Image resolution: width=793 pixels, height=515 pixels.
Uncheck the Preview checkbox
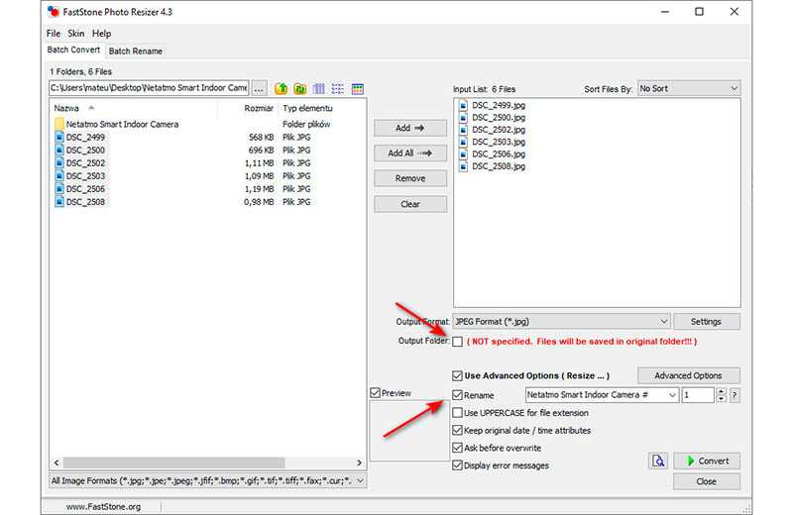(375, 393)
